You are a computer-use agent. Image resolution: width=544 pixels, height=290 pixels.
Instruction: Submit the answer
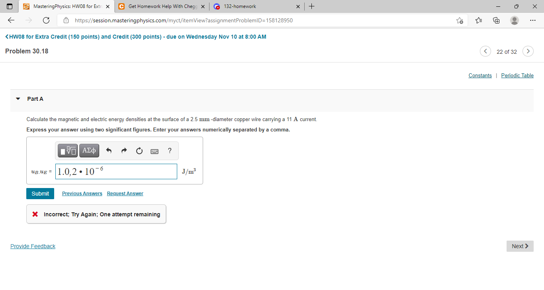[40, 193]
